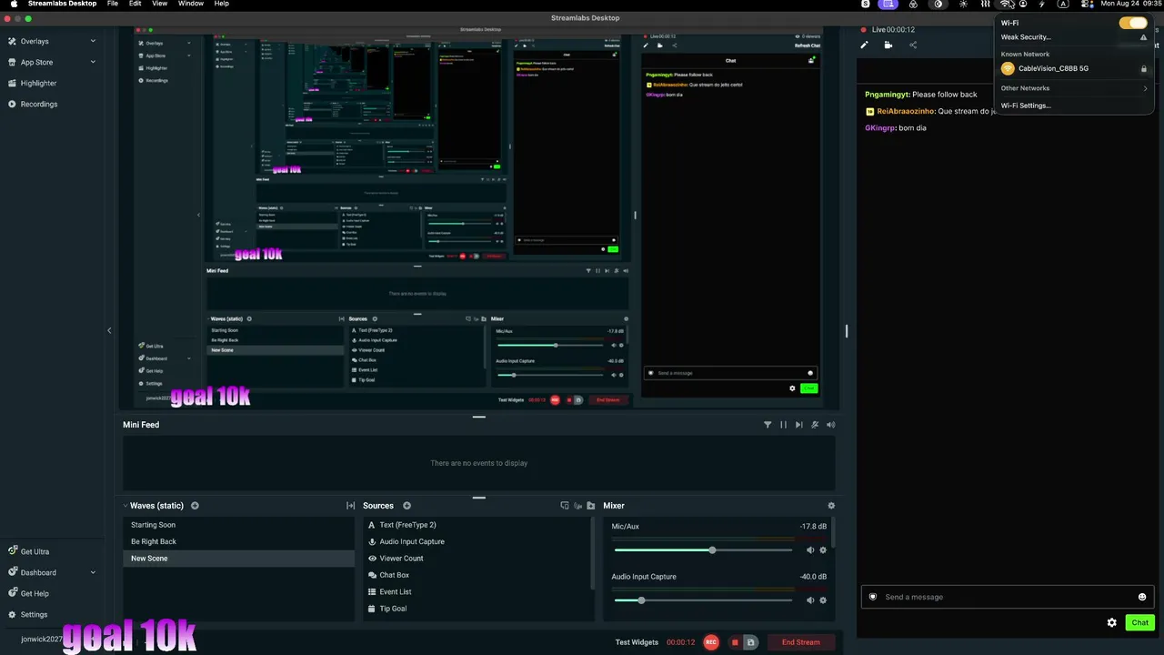The width and height of the screenshot is (1164, 655).
Task: Click the share stream icon
Action: 913,45
